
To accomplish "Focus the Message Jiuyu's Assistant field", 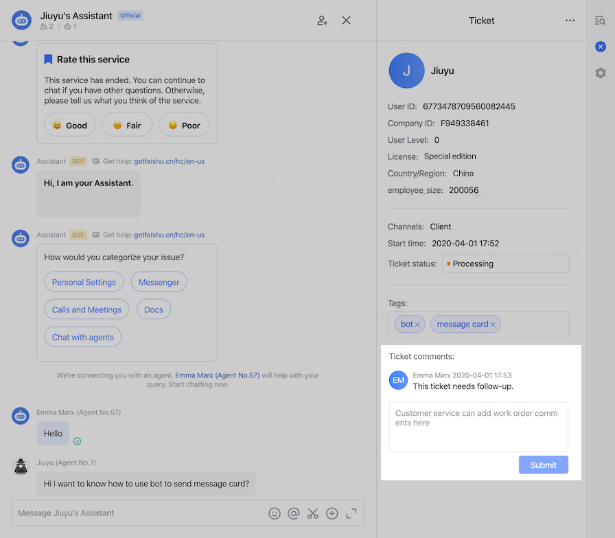I will pyautogui.click(x=137, y=513).
